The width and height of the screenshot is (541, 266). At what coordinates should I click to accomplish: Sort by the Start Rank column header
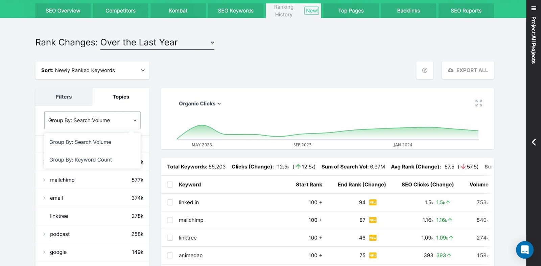tap(309, 185)
